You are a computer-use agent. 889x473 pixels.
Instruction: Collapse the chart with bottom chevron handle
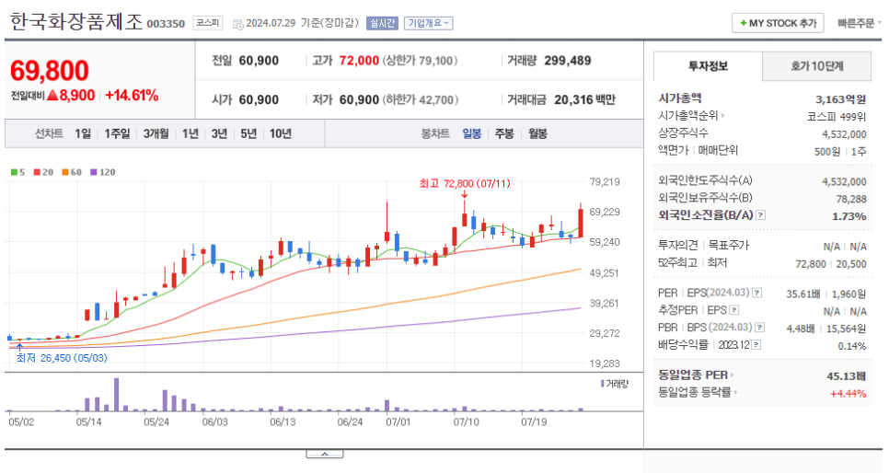click(x=324, y=454)
